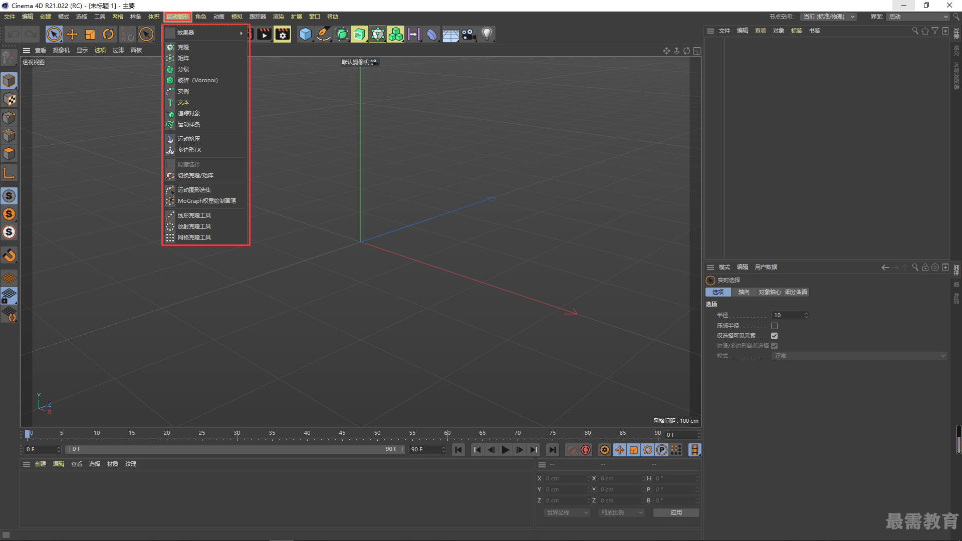Open the 缩放比例 dropdown

tap(621, 512)
